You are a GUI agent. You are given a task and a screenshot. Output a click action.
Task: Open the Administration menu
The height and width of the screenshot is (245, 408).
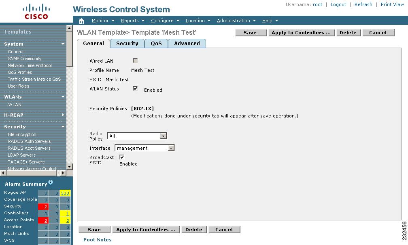pyautogui.click(x=236, y=21)
